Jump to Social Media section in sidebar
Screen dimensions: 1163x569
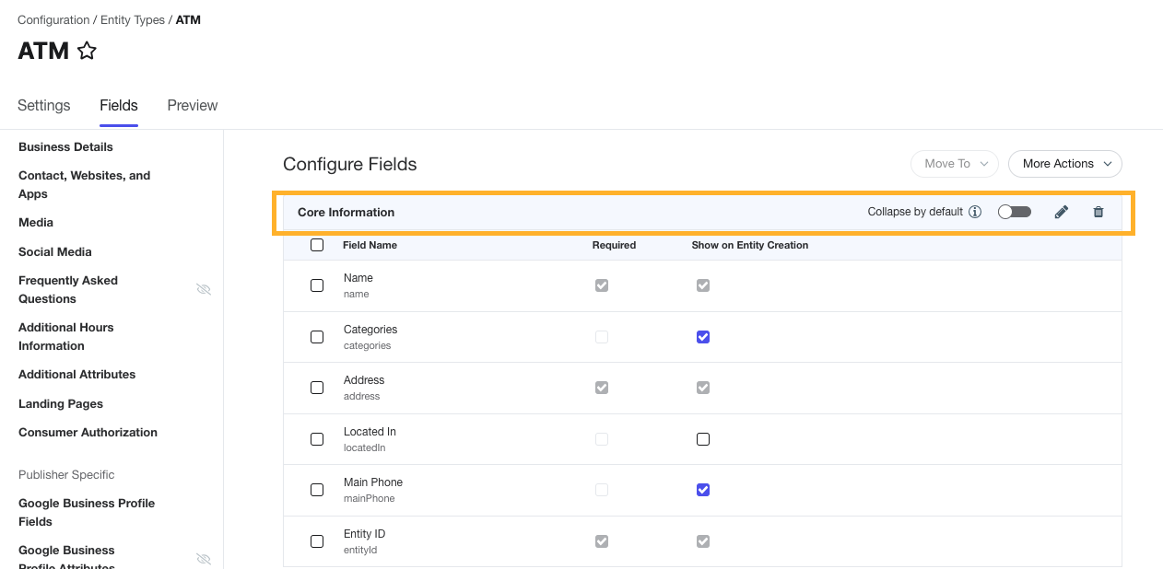pyautogui.click(x=55, y=251)
